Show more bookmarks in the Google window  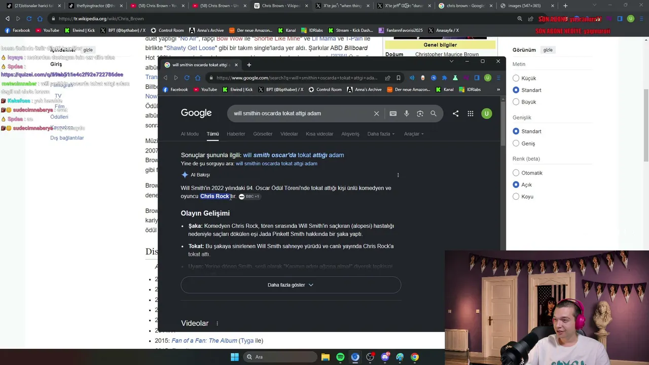[498, 90]
